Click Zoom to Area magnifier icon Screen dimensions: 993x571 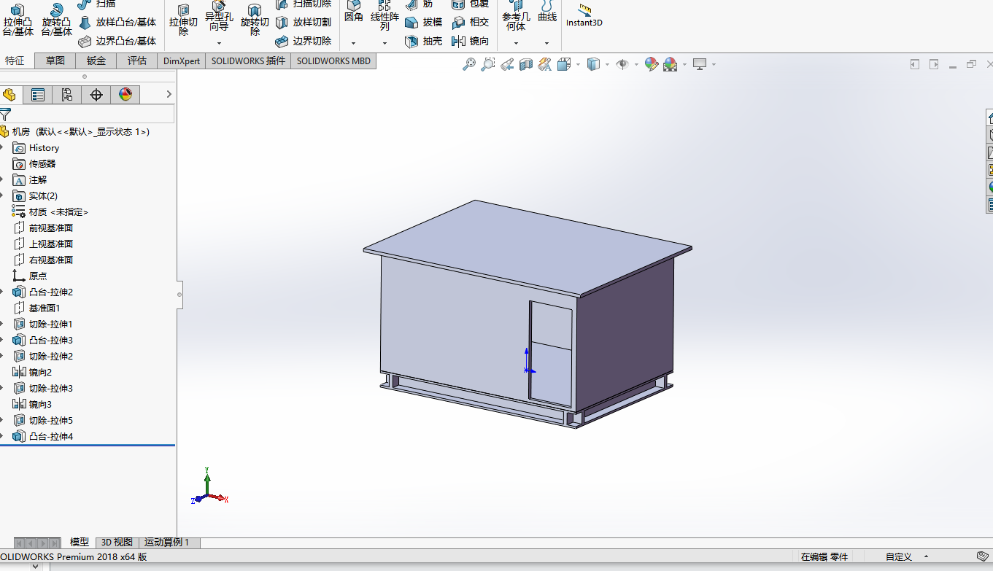tap(488, 64)
